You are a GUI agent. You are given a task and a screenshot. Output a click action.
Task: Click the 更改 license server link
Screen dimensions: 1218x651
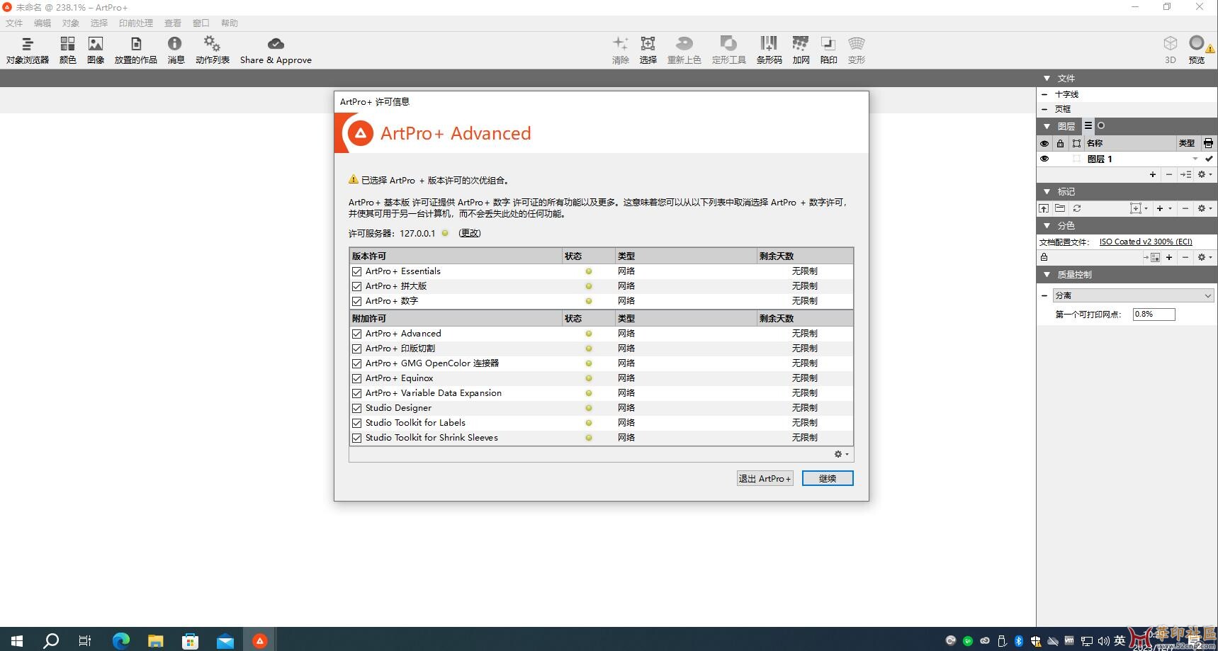click(469, 233)
